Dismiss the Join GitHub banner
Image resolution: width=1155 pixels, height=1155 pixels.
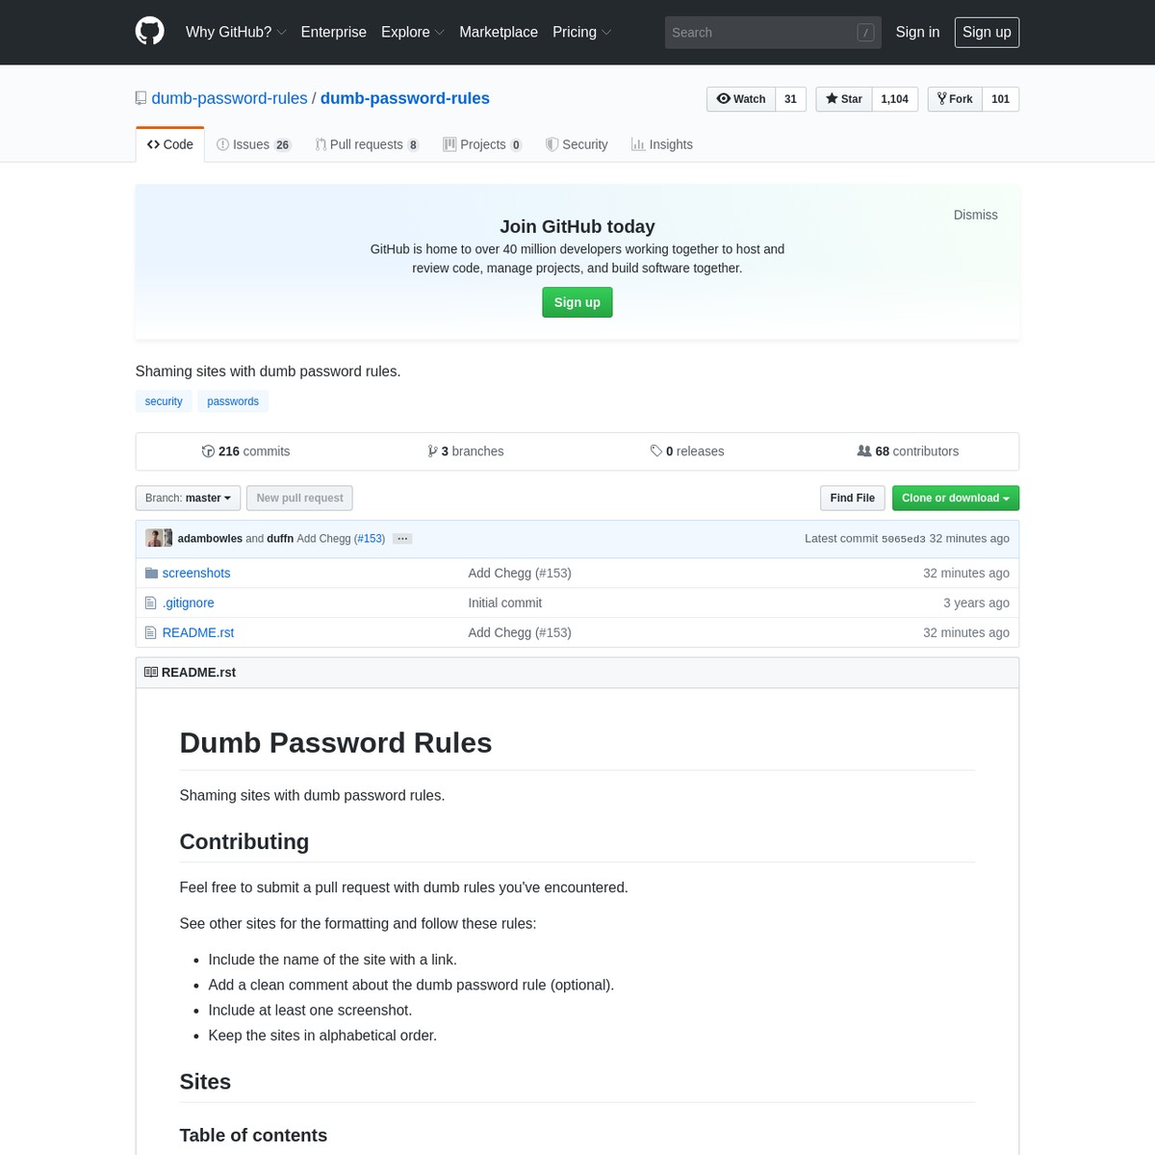976,215
